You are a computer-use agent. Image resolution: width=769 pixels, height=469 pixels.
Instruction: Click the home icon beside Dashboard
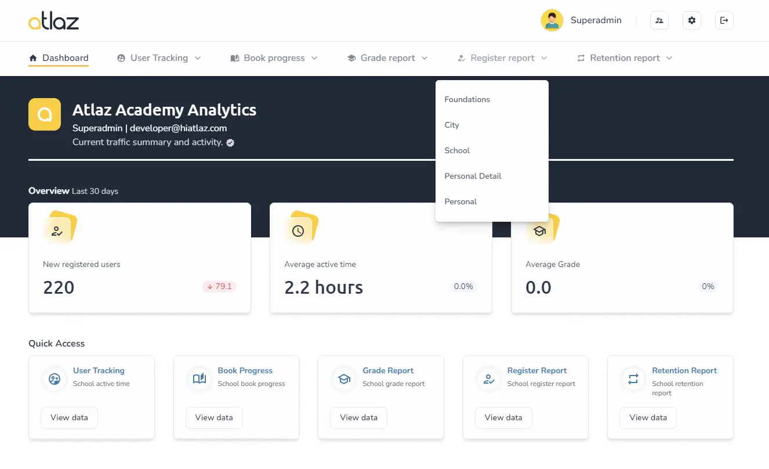click(x=32, y=58)
